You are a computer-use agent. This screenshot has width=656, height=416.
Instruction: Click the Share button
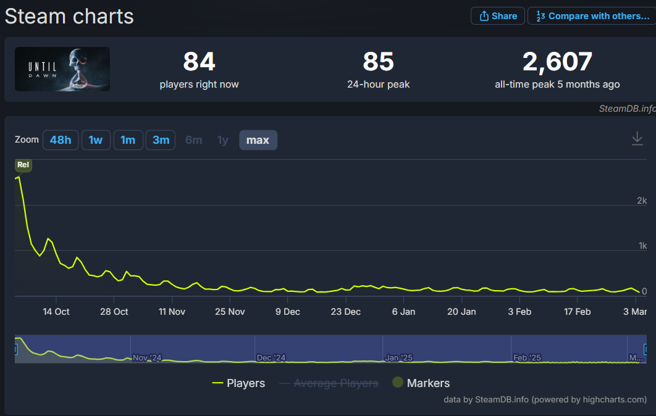497,16
